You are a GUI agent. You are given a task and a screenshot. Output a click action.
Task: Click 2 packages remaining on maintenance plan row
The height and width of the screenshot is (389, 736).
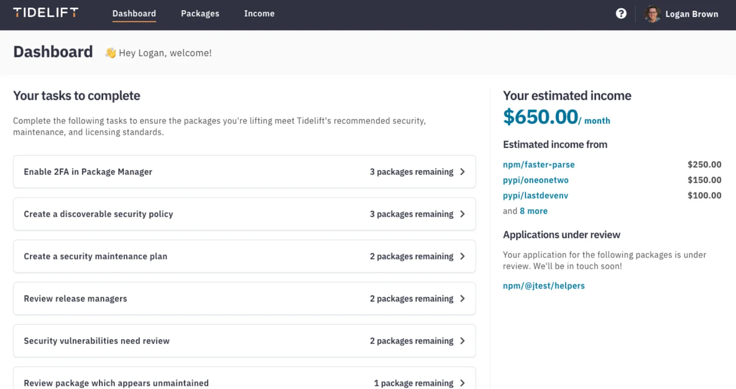pyautogui.click(x=412, y=256)
